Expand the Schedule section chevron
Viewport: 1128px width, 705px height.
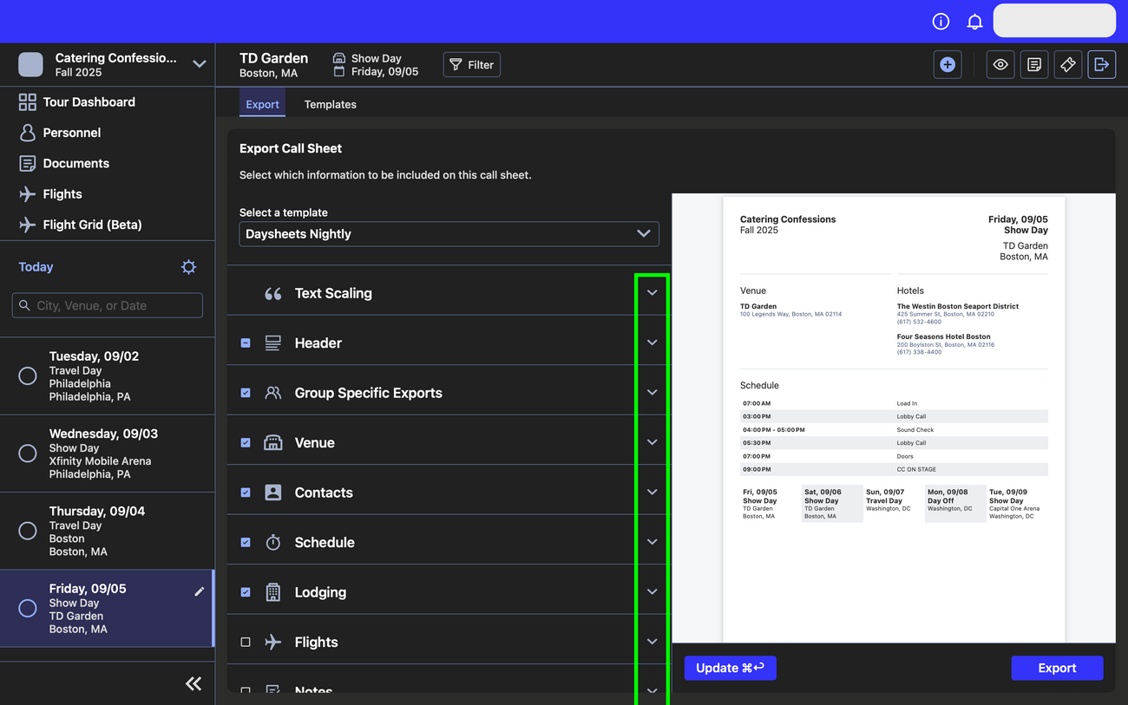tap(653, 542)
